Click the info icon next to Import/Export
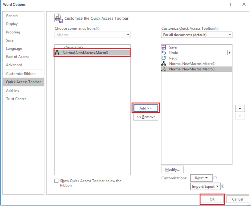Screen dimensions: 251x206 pos(223,186)
